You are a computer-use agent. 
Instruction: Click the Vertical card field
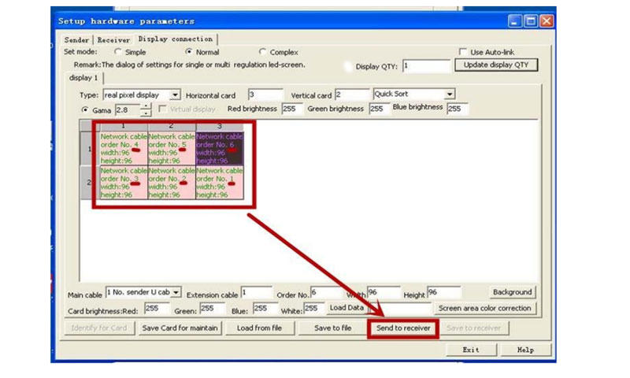click(351, 94)
